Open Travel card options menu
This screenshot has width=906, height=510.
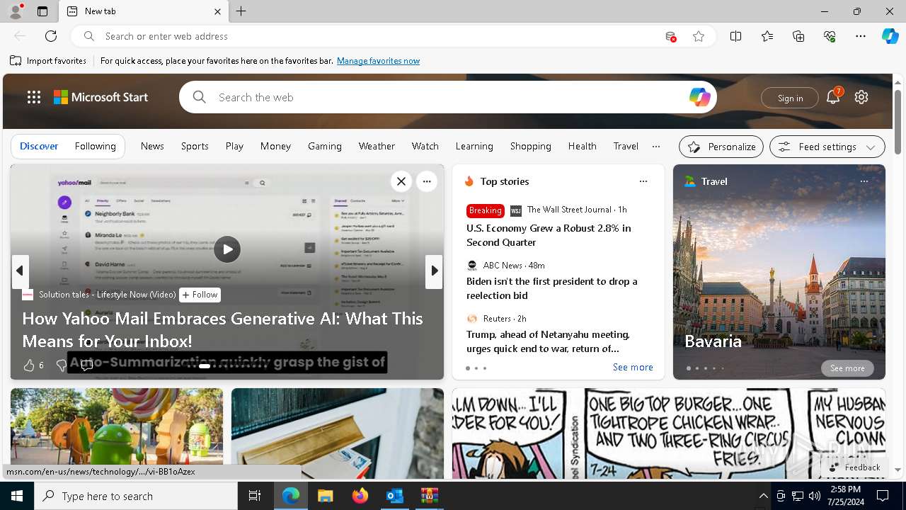(864, 181)
